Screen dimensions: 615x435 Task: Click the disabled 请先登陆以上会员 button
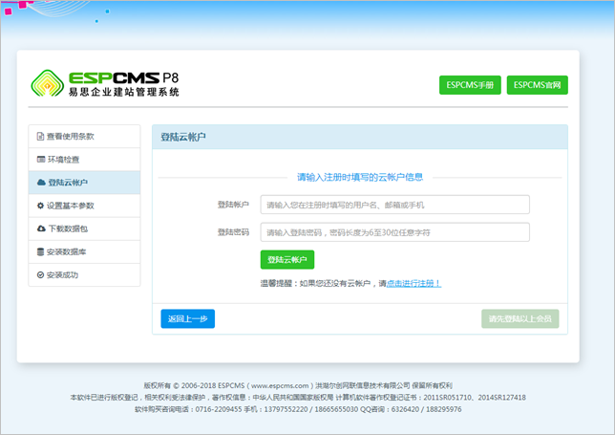coord(520,318)
